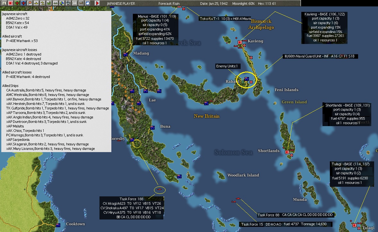Click the Moonlight: 60% status text

click(244, 4)
